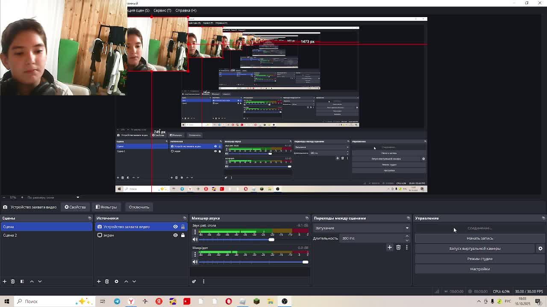The height and width of the screenshot is (307, 547).
Task: Undock the Переходы между сценами panel
Action: click(x=408, y=218)
